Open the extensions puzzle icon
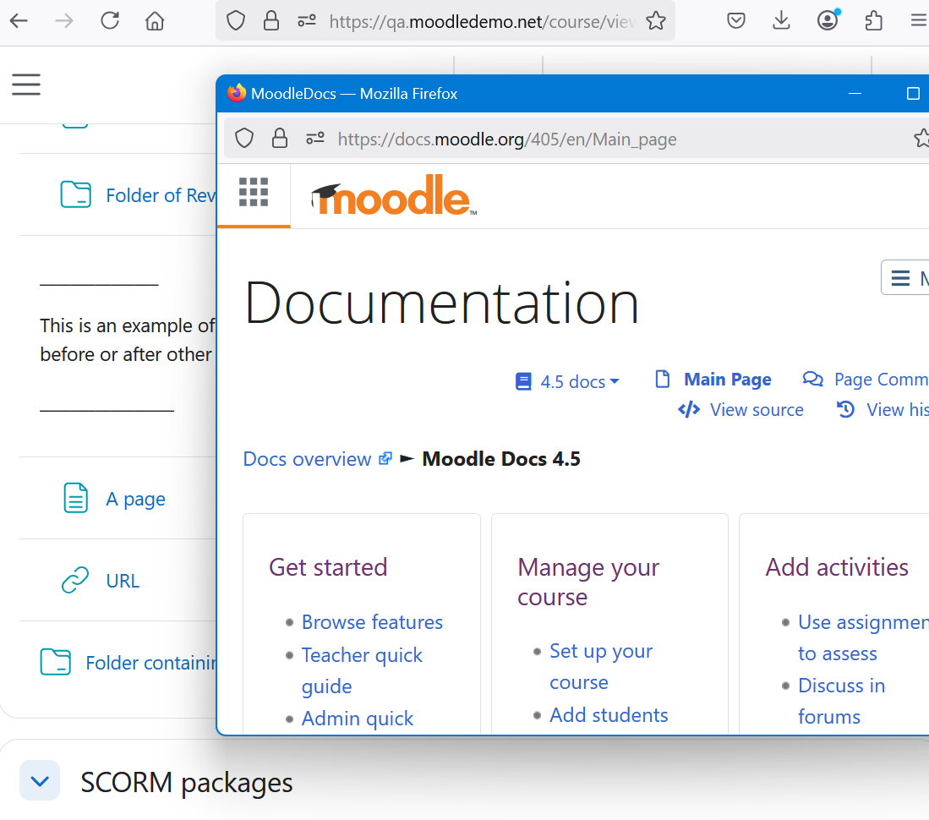This screenshot has width=929, height=820. tap(874, 21)
